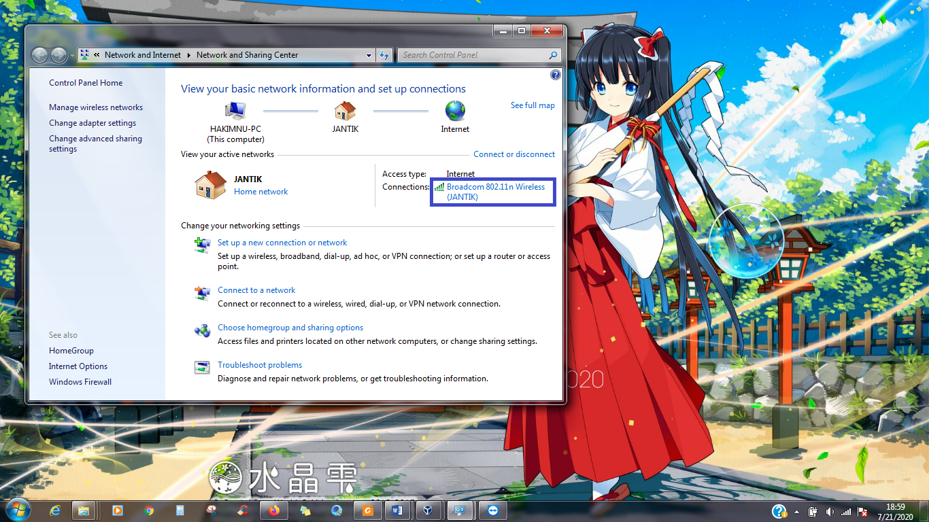The width and height of the screenshot is (929, 522).
Task: Show hidden tray icons arrow
Action: [797, 512]
